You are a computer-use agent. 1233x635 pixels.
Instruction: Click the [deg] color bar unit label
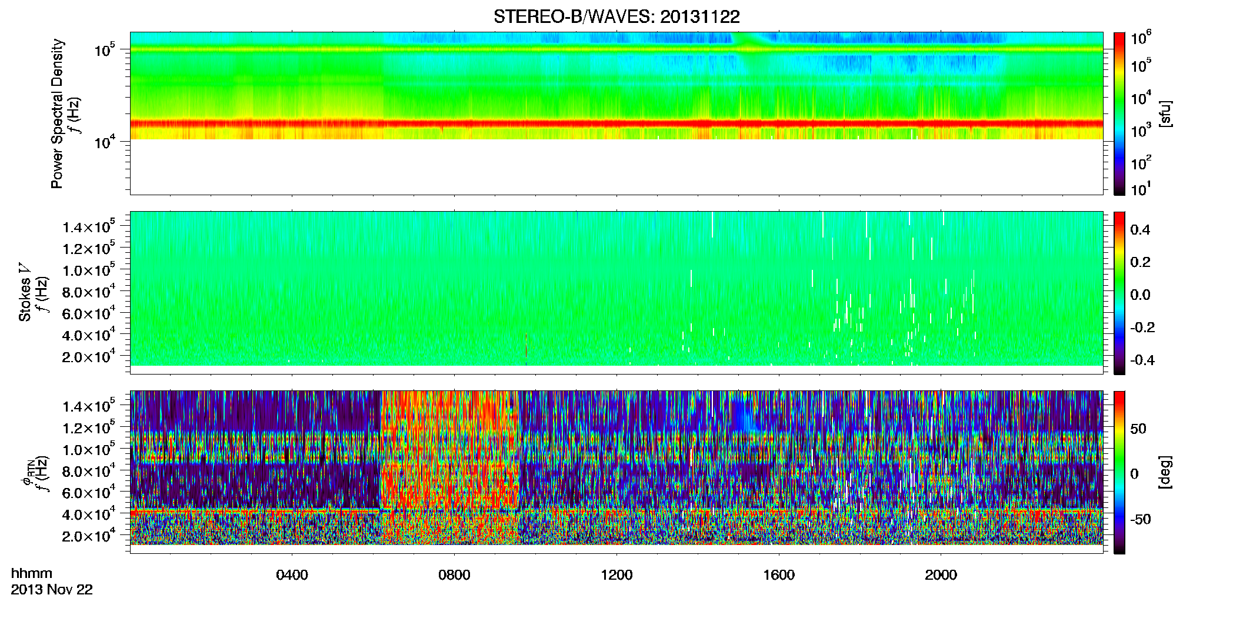[x=1165, y=472]
